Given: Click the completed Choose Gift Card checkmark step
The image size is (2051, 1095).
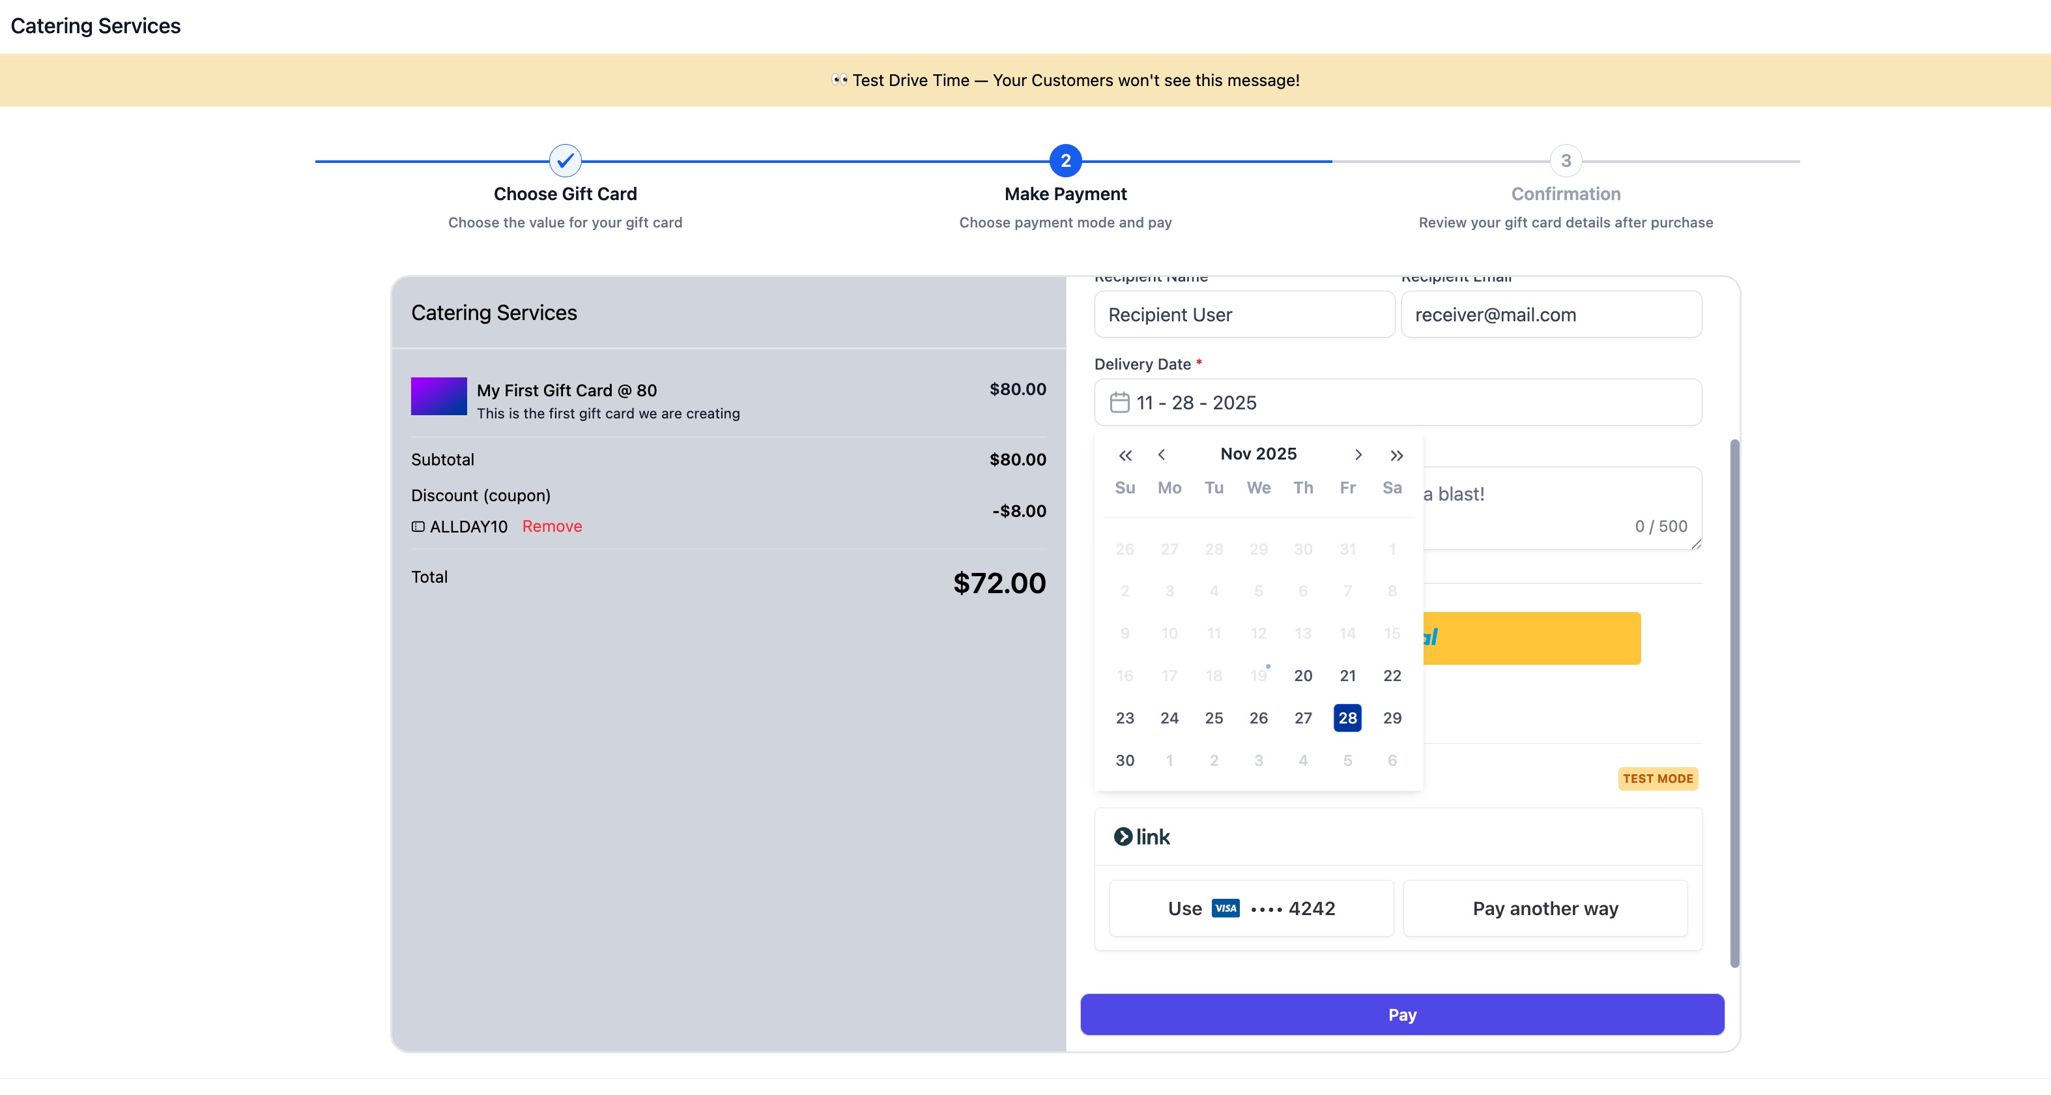Looking at the screenshot, I should click(x=564, y=161).
